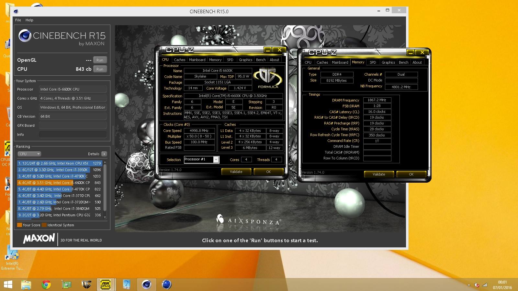Click the Your Score orange legend swatch
Image resolution: width=518 pixels, height=291 pixels.
(19, 225)
